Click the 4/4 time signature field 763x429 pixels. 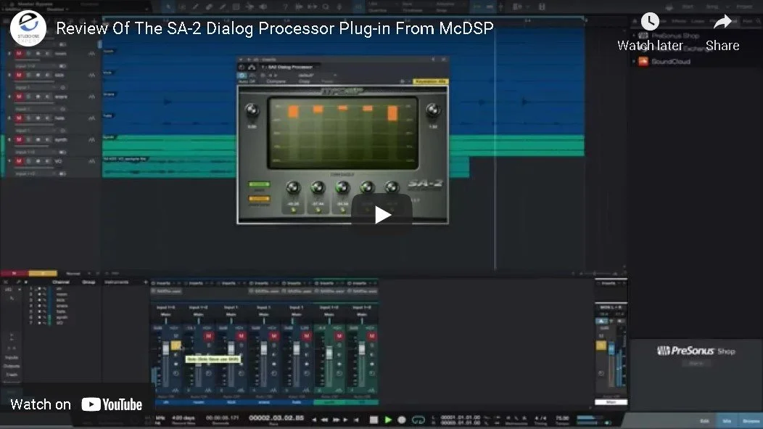point(540,418)
